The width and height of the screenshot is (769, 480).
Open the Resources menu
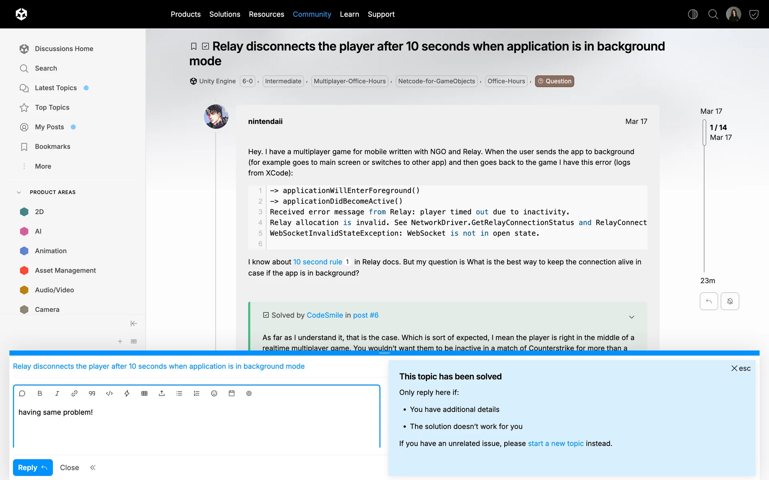[266, 14]
